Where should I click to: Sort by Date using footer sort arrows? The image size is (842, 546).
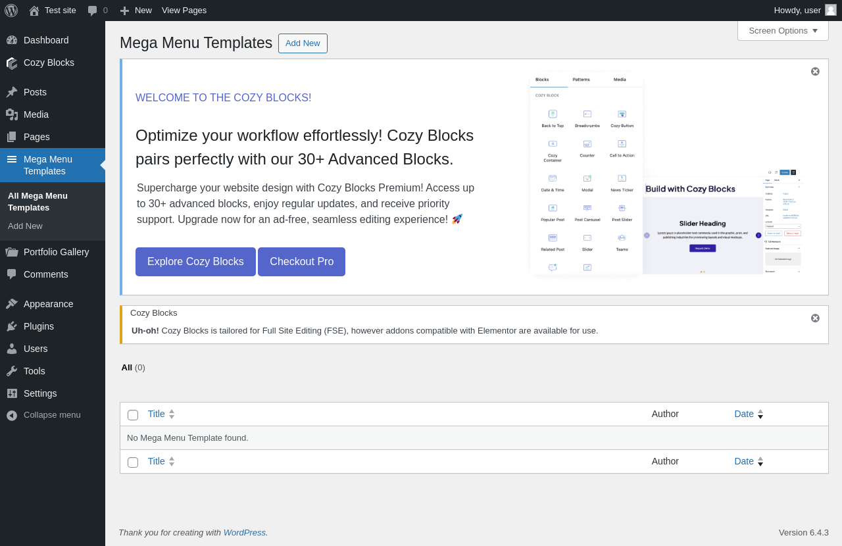tap(760, 461)
